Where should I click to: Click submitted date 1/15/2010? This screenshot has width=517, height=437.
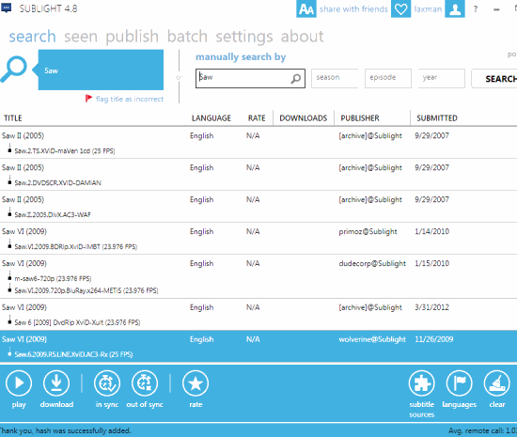click(x=432, y=263)
